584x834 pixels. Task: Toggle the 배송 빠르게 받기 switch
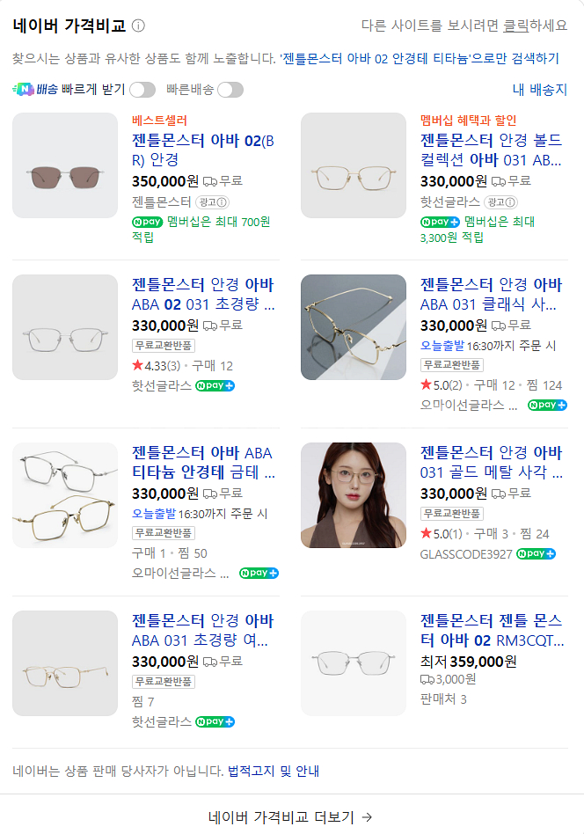click(142, 89)
